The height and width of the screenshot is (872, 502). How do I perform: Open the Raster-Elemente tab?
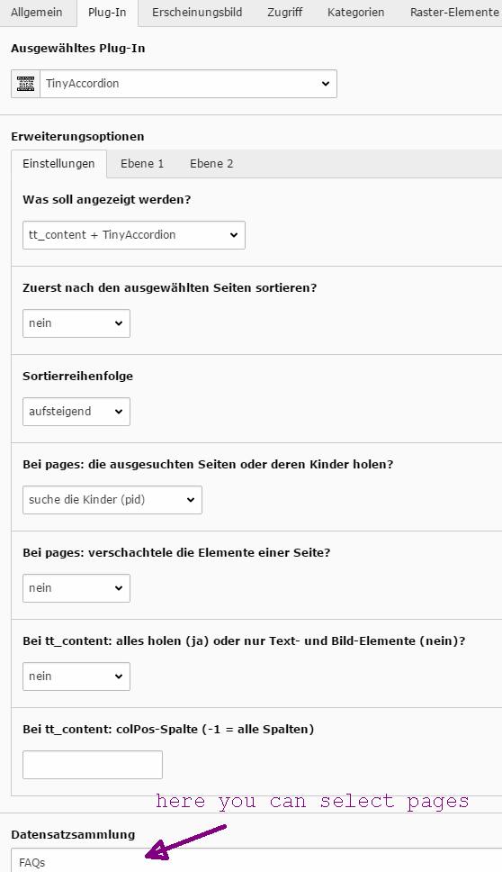click(x=454, y=13)
